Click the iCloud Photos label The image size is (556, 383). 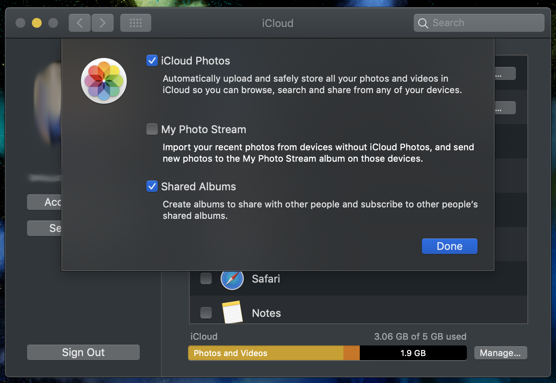[195, 61]
